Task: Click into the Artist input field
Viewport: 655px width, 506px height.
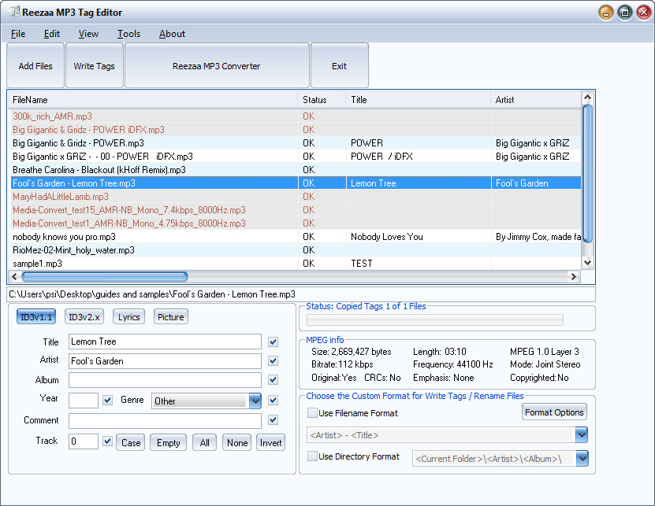Action: point(165,361)
